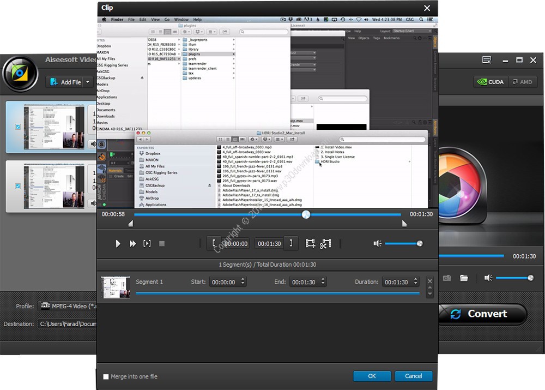Open the Finder menu in video
Image resolution: width=545 pixels, height=390 pixels.
(117, 20)
